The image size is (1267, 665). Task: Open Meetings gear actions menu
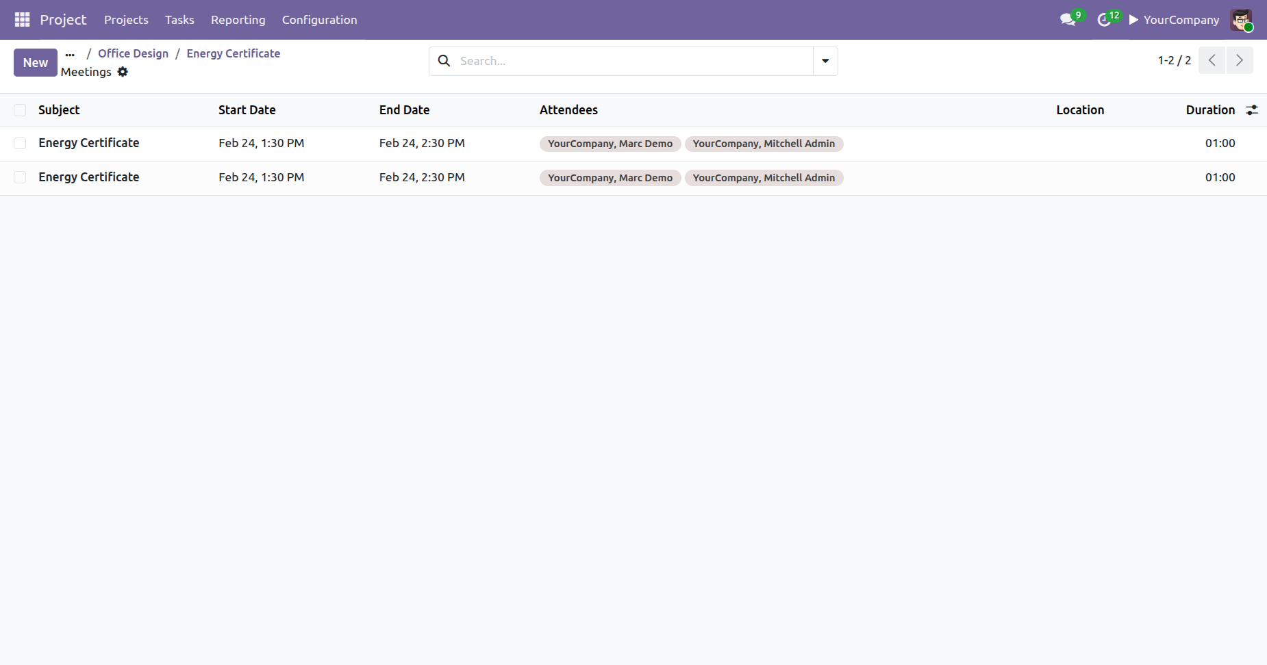pyautogui.click(x=123, y=72)
